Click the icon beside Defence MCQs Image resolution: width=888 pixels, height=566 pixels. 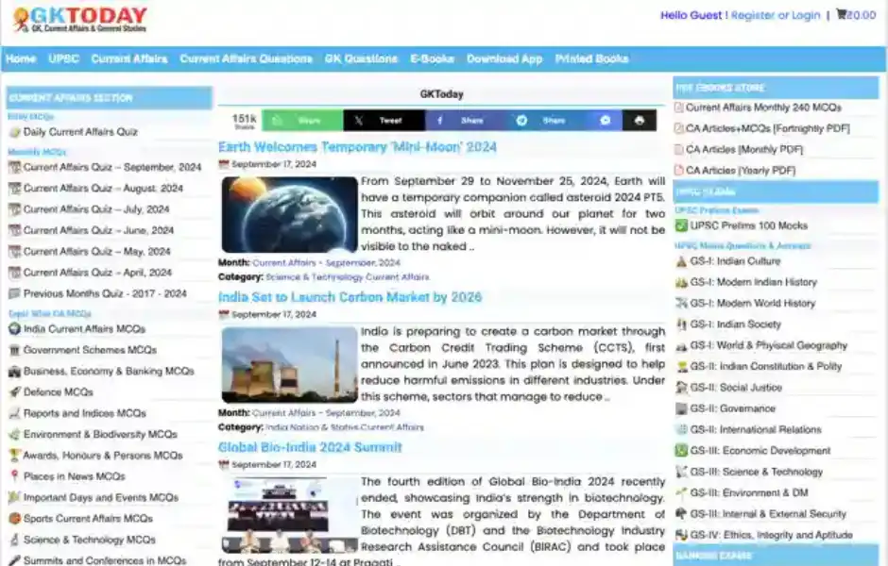(15, 391)
